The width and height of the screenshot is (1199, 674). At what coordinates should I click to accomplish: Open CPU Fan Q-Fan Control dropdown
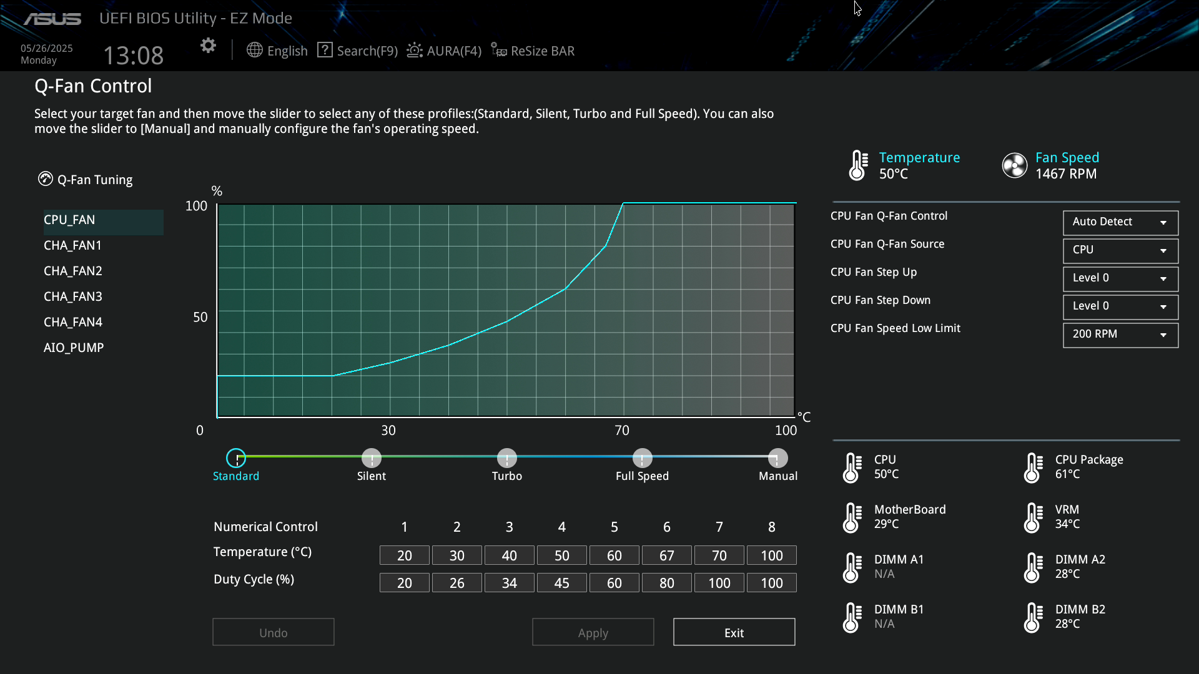(1120, 222)
